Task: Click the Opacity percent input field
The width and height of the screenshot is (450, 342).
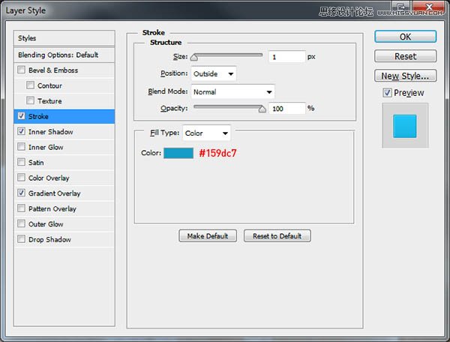Action: point(286,109)
